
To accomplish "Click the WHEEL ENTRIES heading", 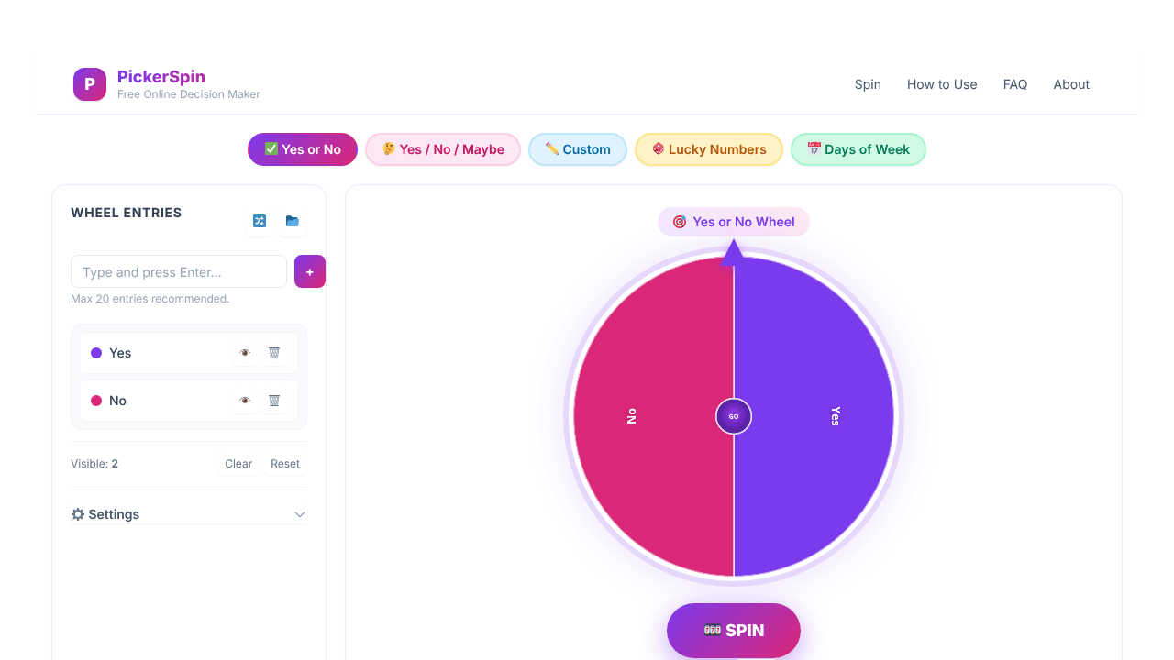I will pos(127,213).
